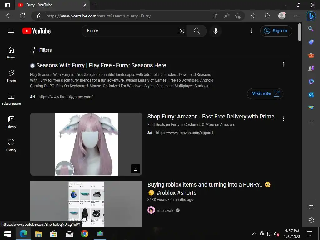Refresh the page
The image size is (320, 240).
(x=22, y=16)
